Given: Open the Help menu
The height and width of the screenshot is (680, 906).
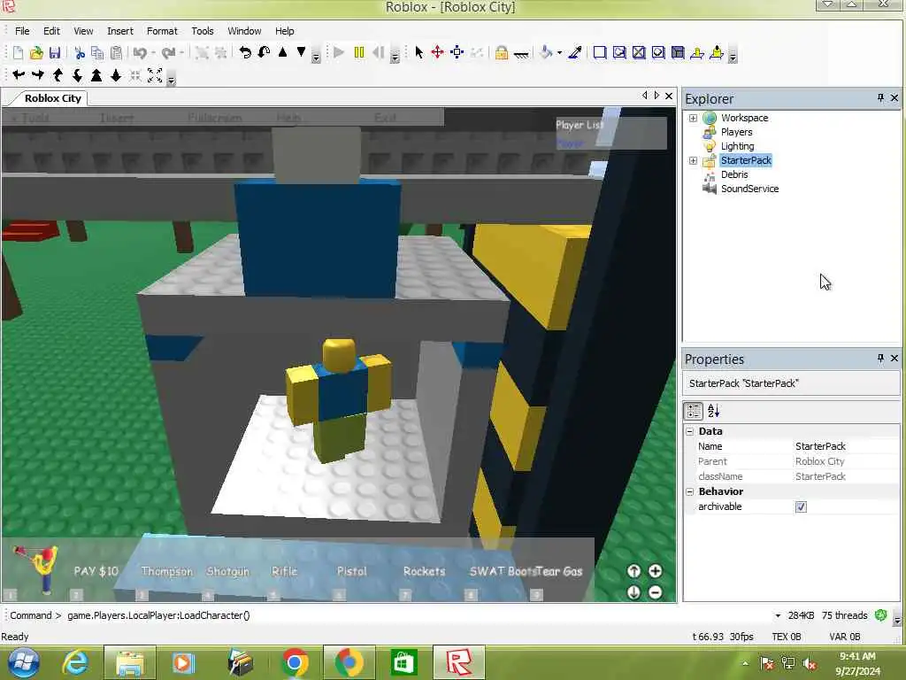Looking at the screenshot, I should point(284,31).
